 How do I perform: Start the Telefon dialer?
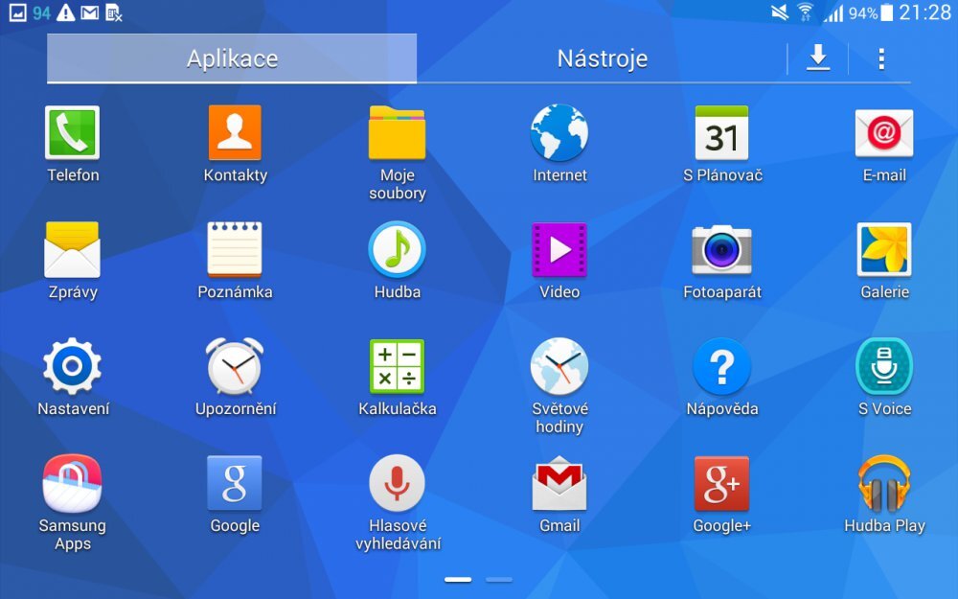72,136
